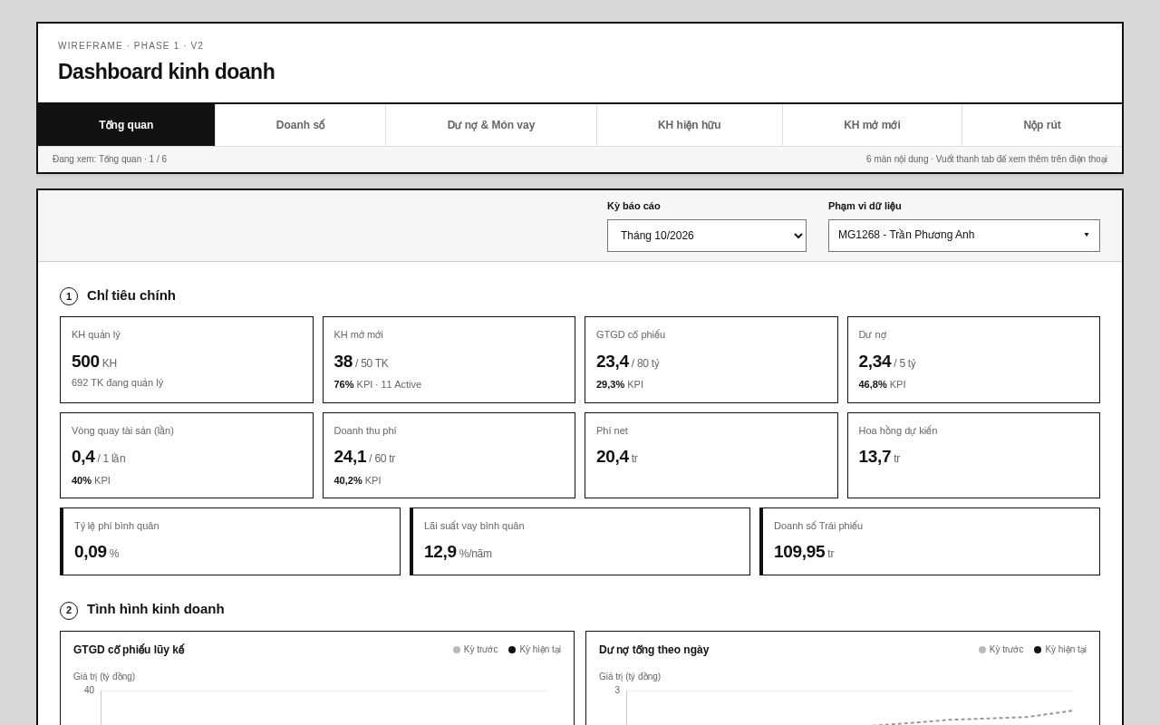The image size is (1160, 725).
Task: Toggle Kỳ hiện tại legend in Dư nợ tổng theo ngày chart
Action: click(x=1060, y=650)
